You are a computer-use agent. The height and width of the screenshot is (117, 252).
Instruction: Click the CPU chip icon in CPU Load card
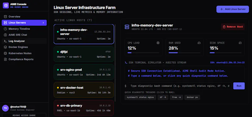point(158,43)
